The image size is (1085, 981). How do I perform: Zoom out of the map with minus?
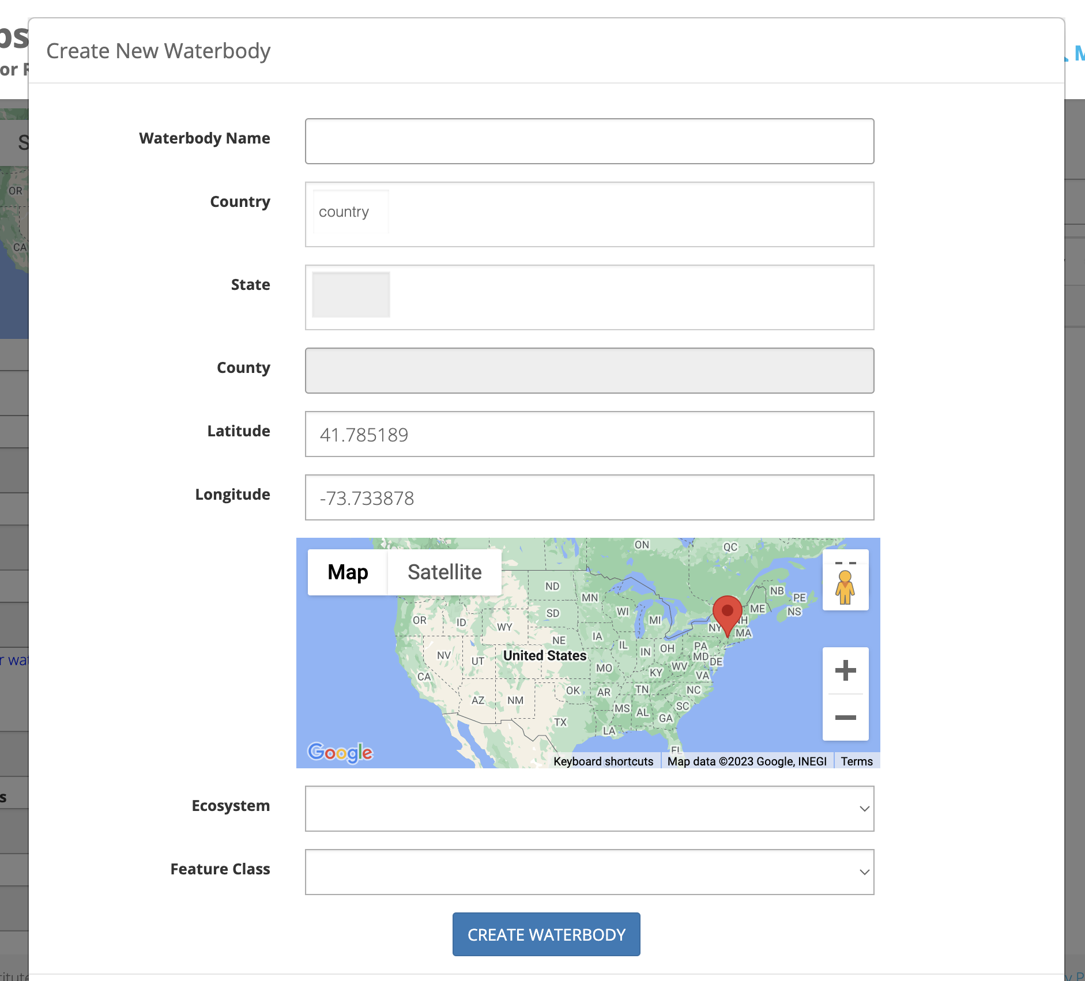(845, 718)
